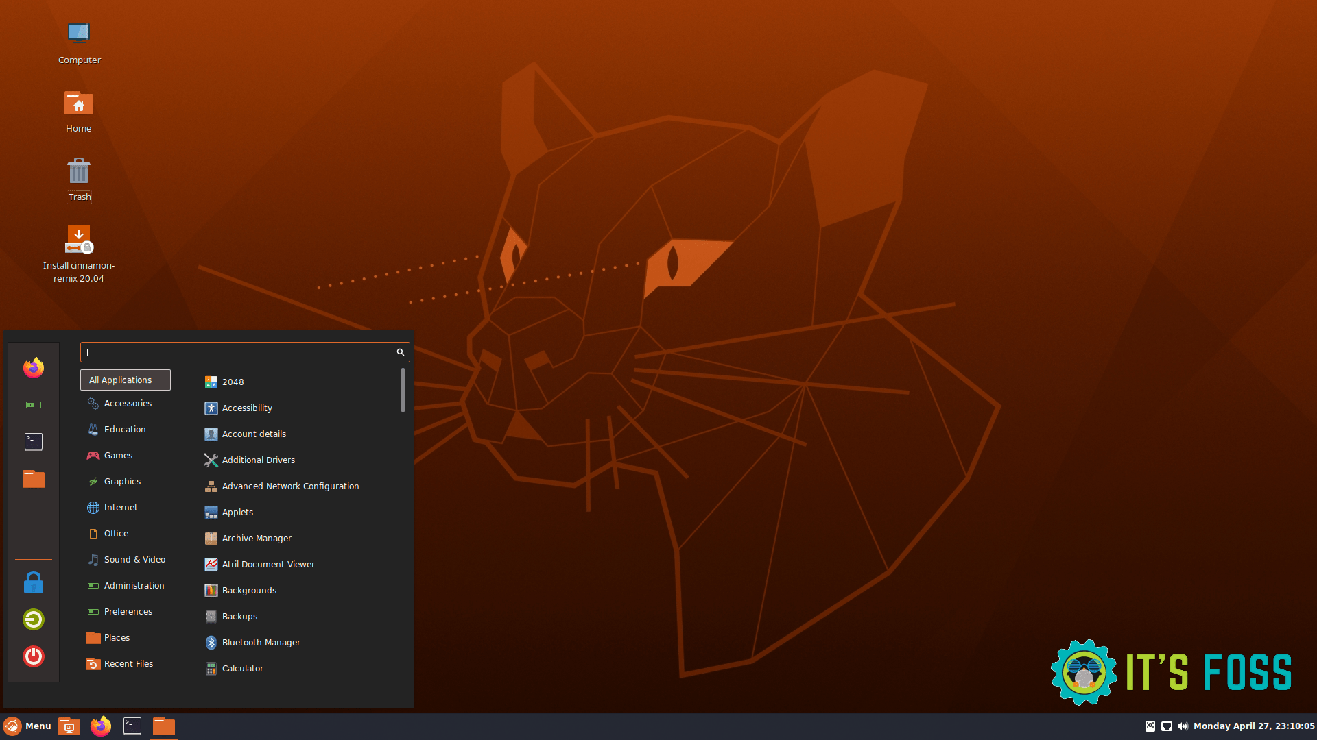This screenshot has width=1317, height=740.
Task: Shut down using the red power icon
Action: pos(33,656)
